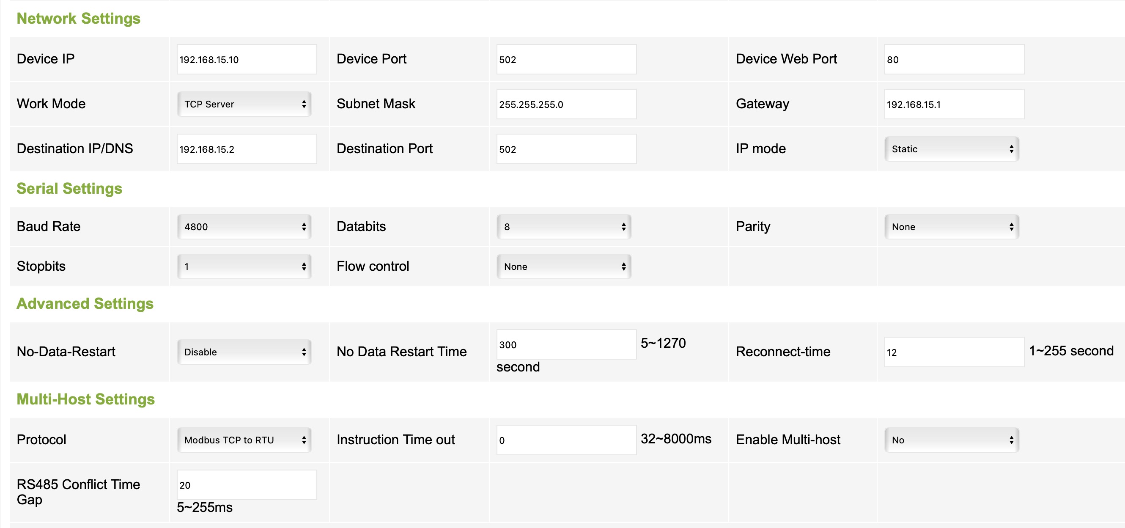Change the Databits selection
The width and height of the screenshot is (1125, 528).
click(x=564, y=227)
